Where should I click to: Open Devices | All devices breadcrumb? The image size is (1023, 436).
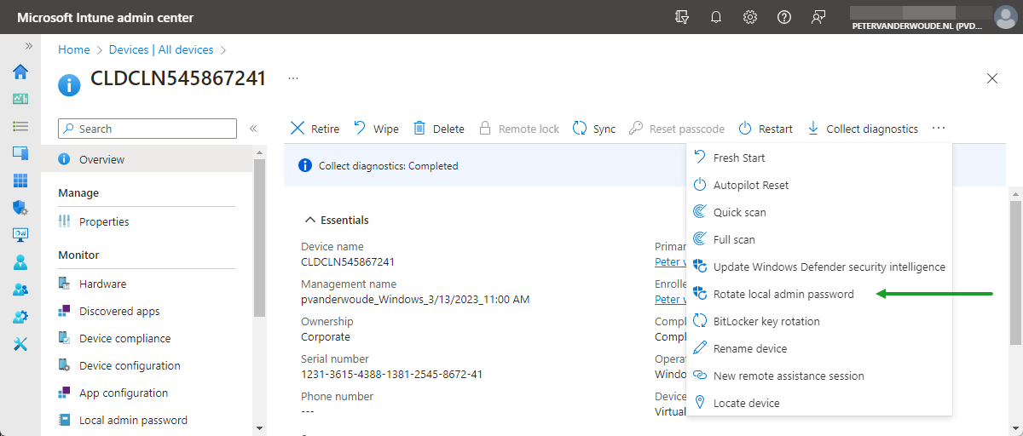(x=161, y=49)
